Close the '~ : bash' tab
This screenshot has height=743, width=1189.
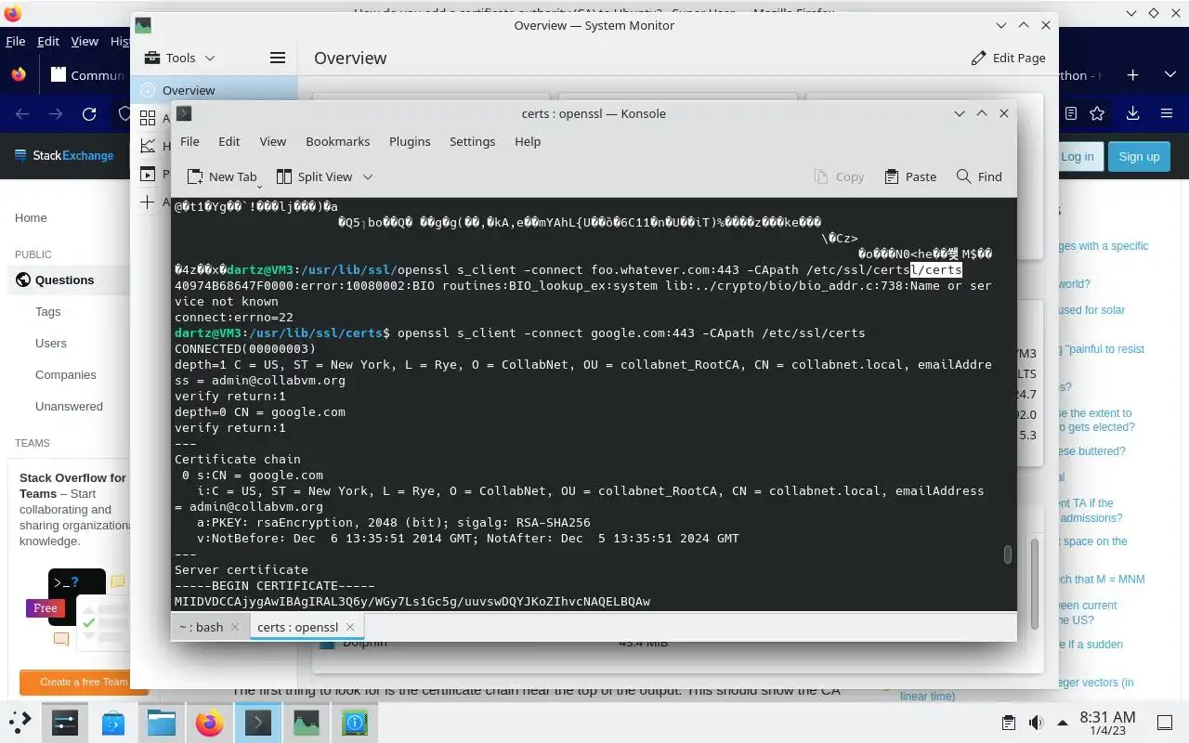235,627
